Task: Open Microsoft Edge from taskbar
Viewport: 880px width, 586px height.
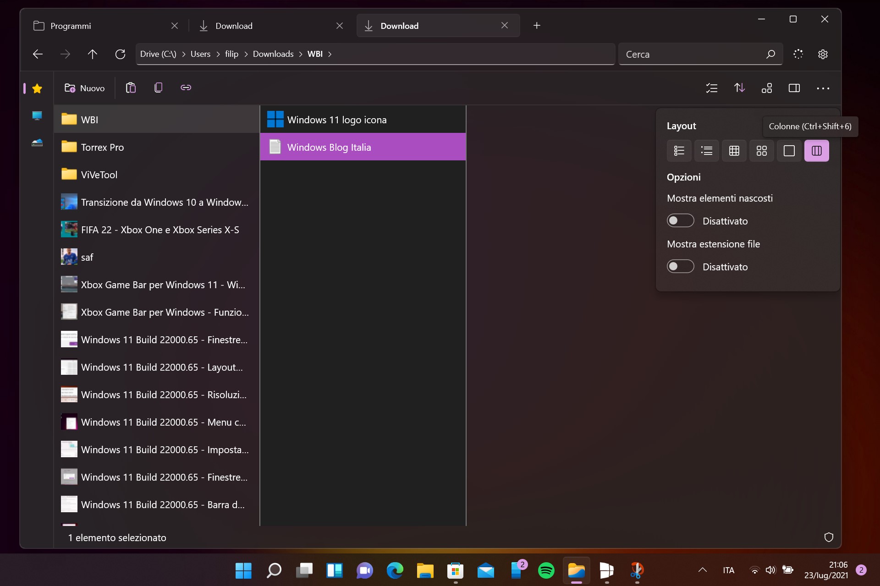Action: tap(395, 570)
